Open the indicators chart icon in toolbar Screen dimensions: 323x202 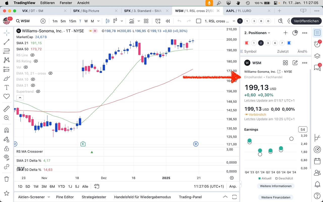tap(131, 21)
